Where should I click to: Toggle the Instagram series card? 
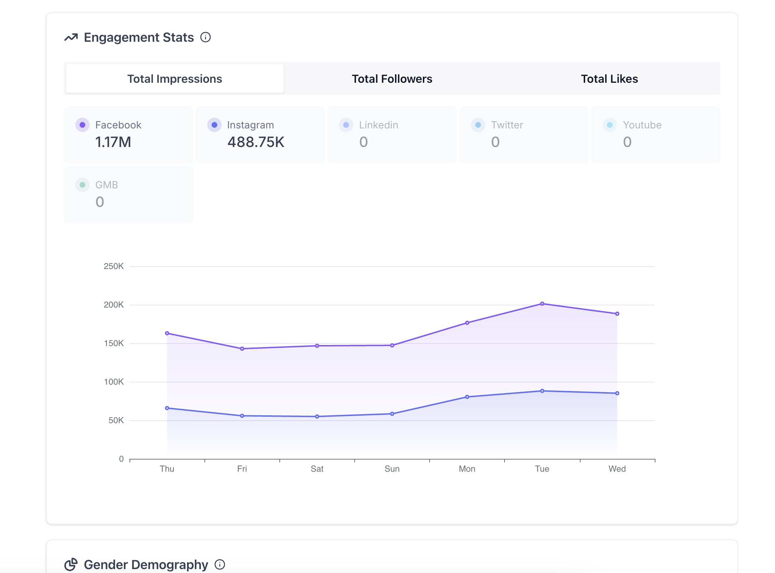coord(260,135)
